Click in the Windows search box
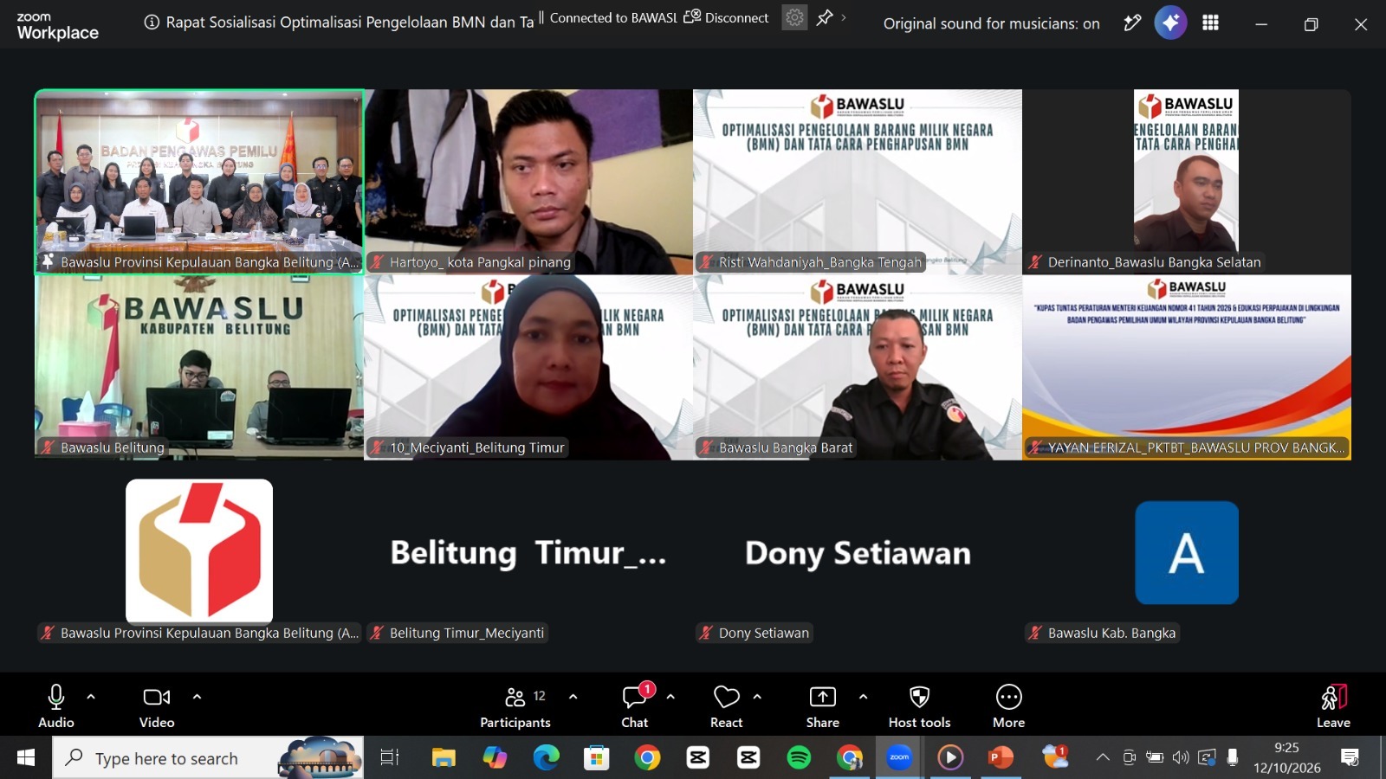1386x779 pixels. click(208, 758)
